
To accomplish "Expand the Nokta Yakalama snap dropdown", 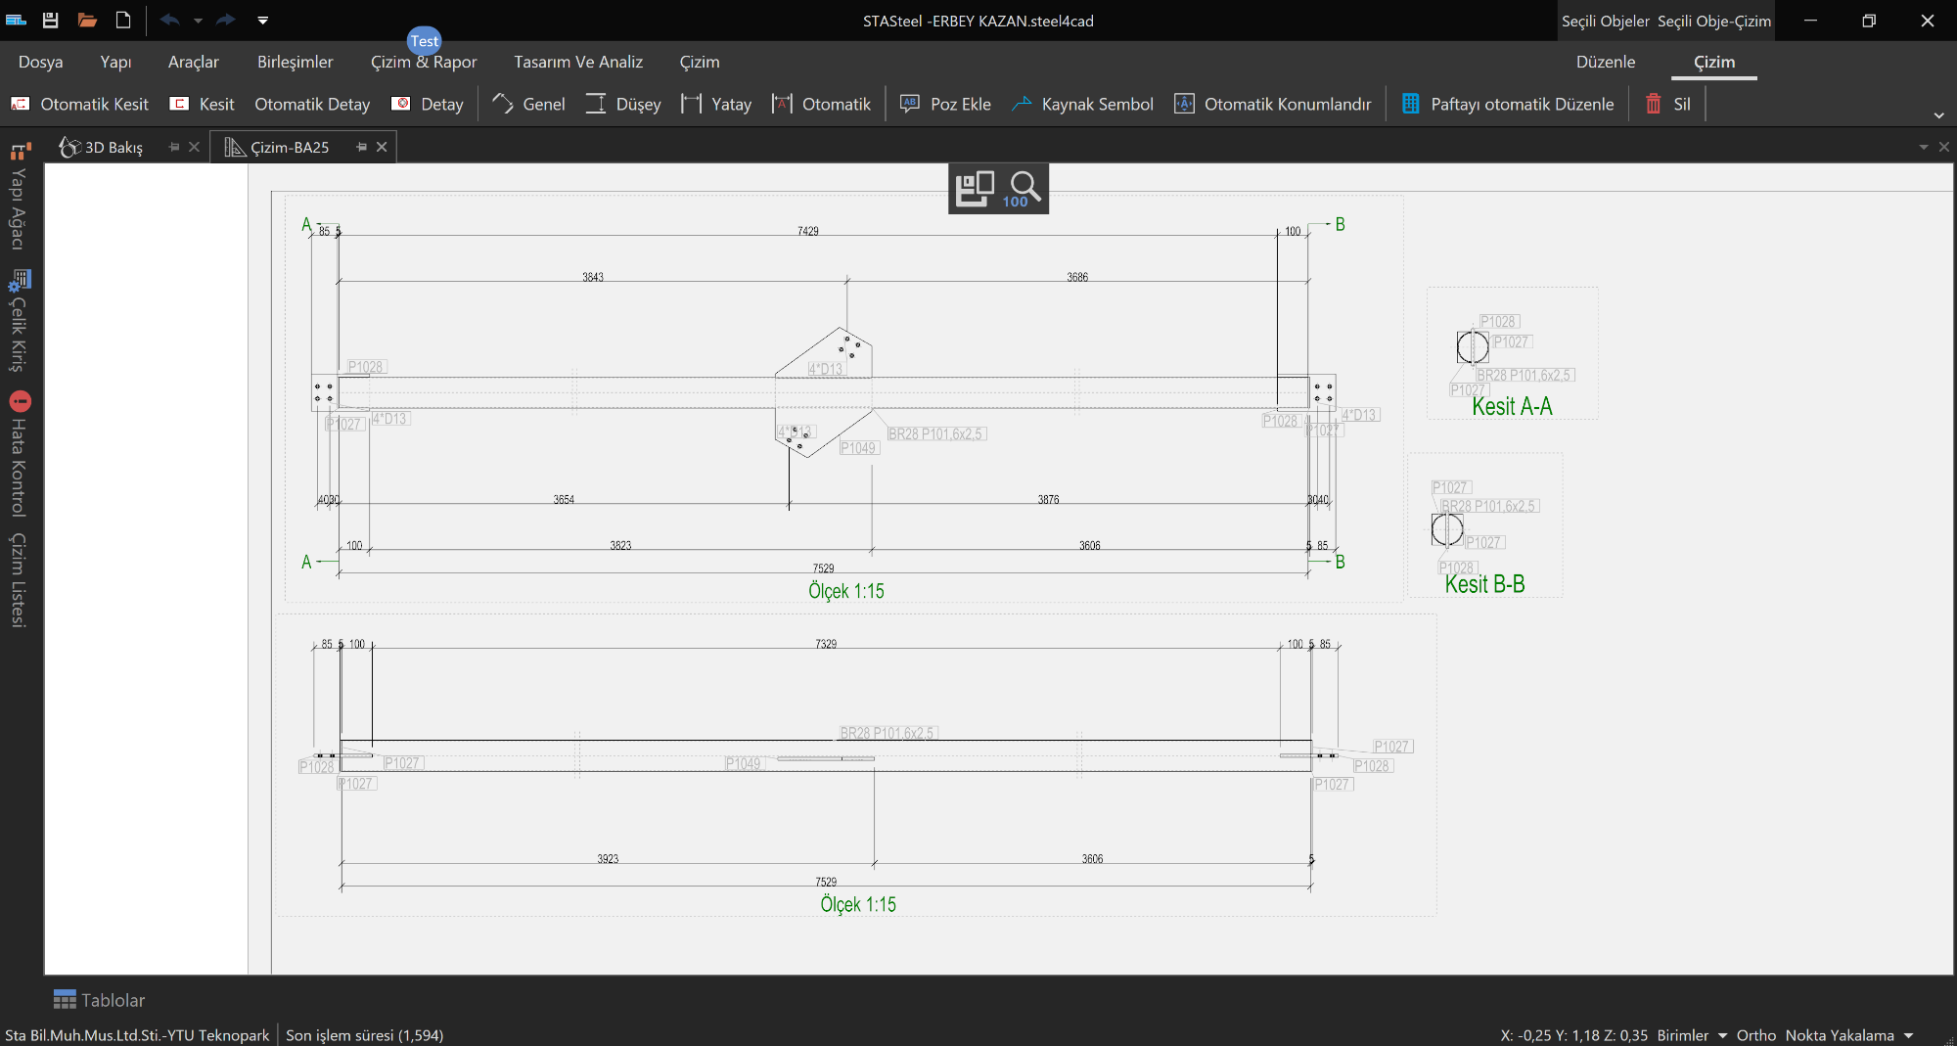I will (1908, 1035).
